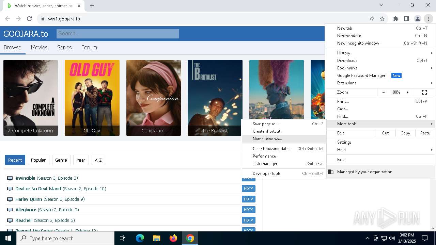Click the volume speaker tray icon
This screenshot has height=245, width=436.
click(392, 238)
